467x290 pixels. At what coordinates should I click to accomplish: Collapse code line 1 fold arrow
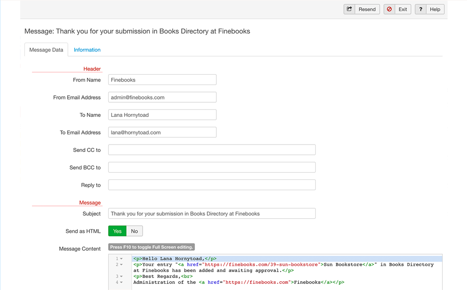(122, 259)
